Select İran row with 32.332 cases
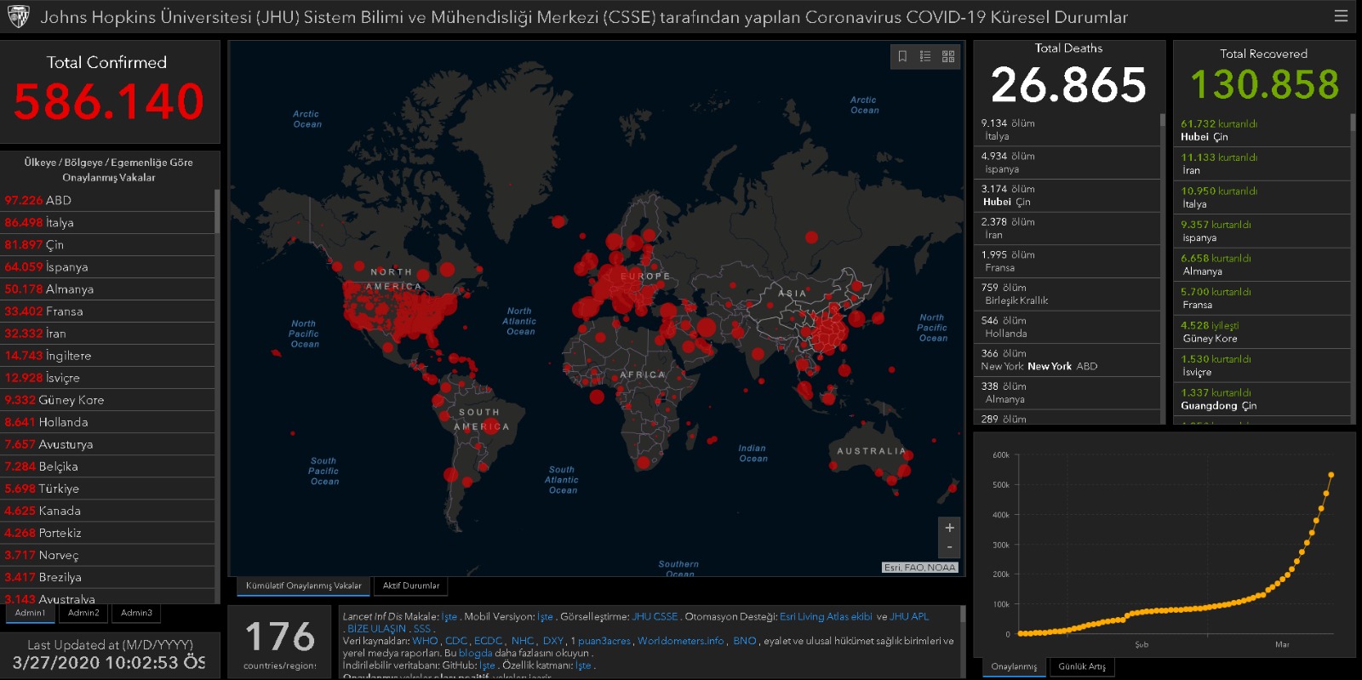The height and width of the screenshot is (680, 1362). click(x=107, y=333)
